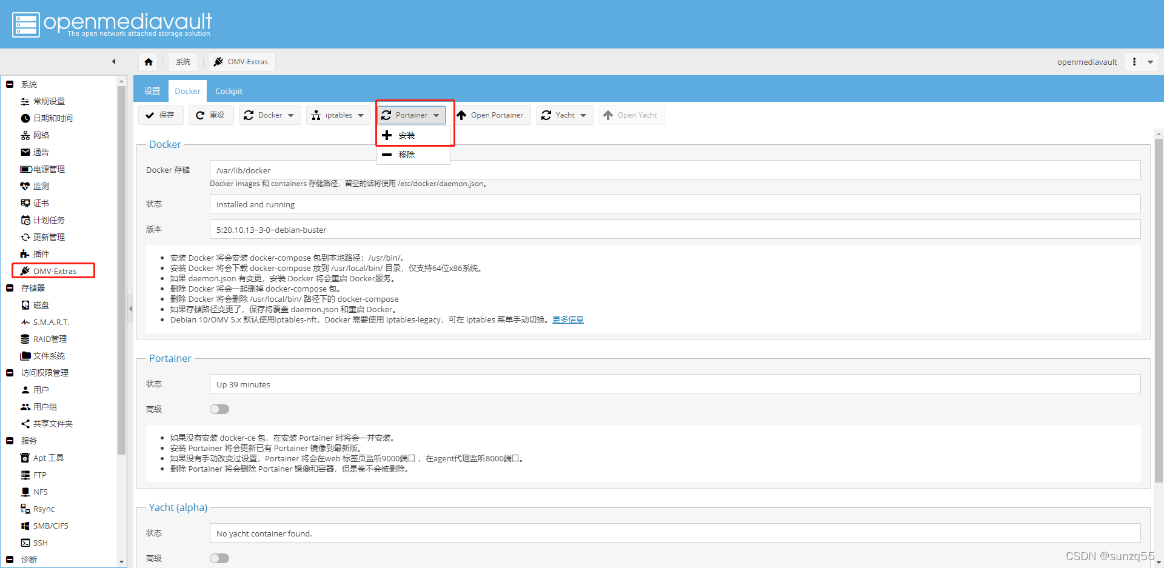
Task: Collapse the 服务 tree group
Action: point(10,441)
